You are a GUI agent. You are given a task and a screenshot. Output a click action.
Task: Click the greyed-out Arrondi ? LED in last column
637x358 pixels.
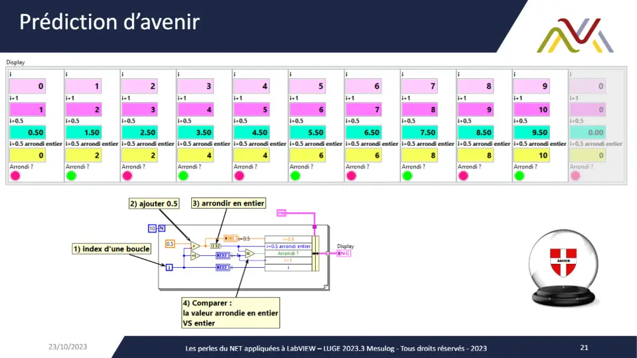(575, 176)
